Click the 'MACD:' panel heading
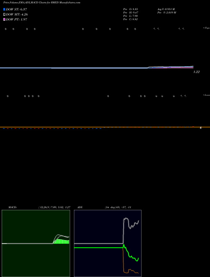The height and width of the screenshot is (277, 210). click(13, 207)
